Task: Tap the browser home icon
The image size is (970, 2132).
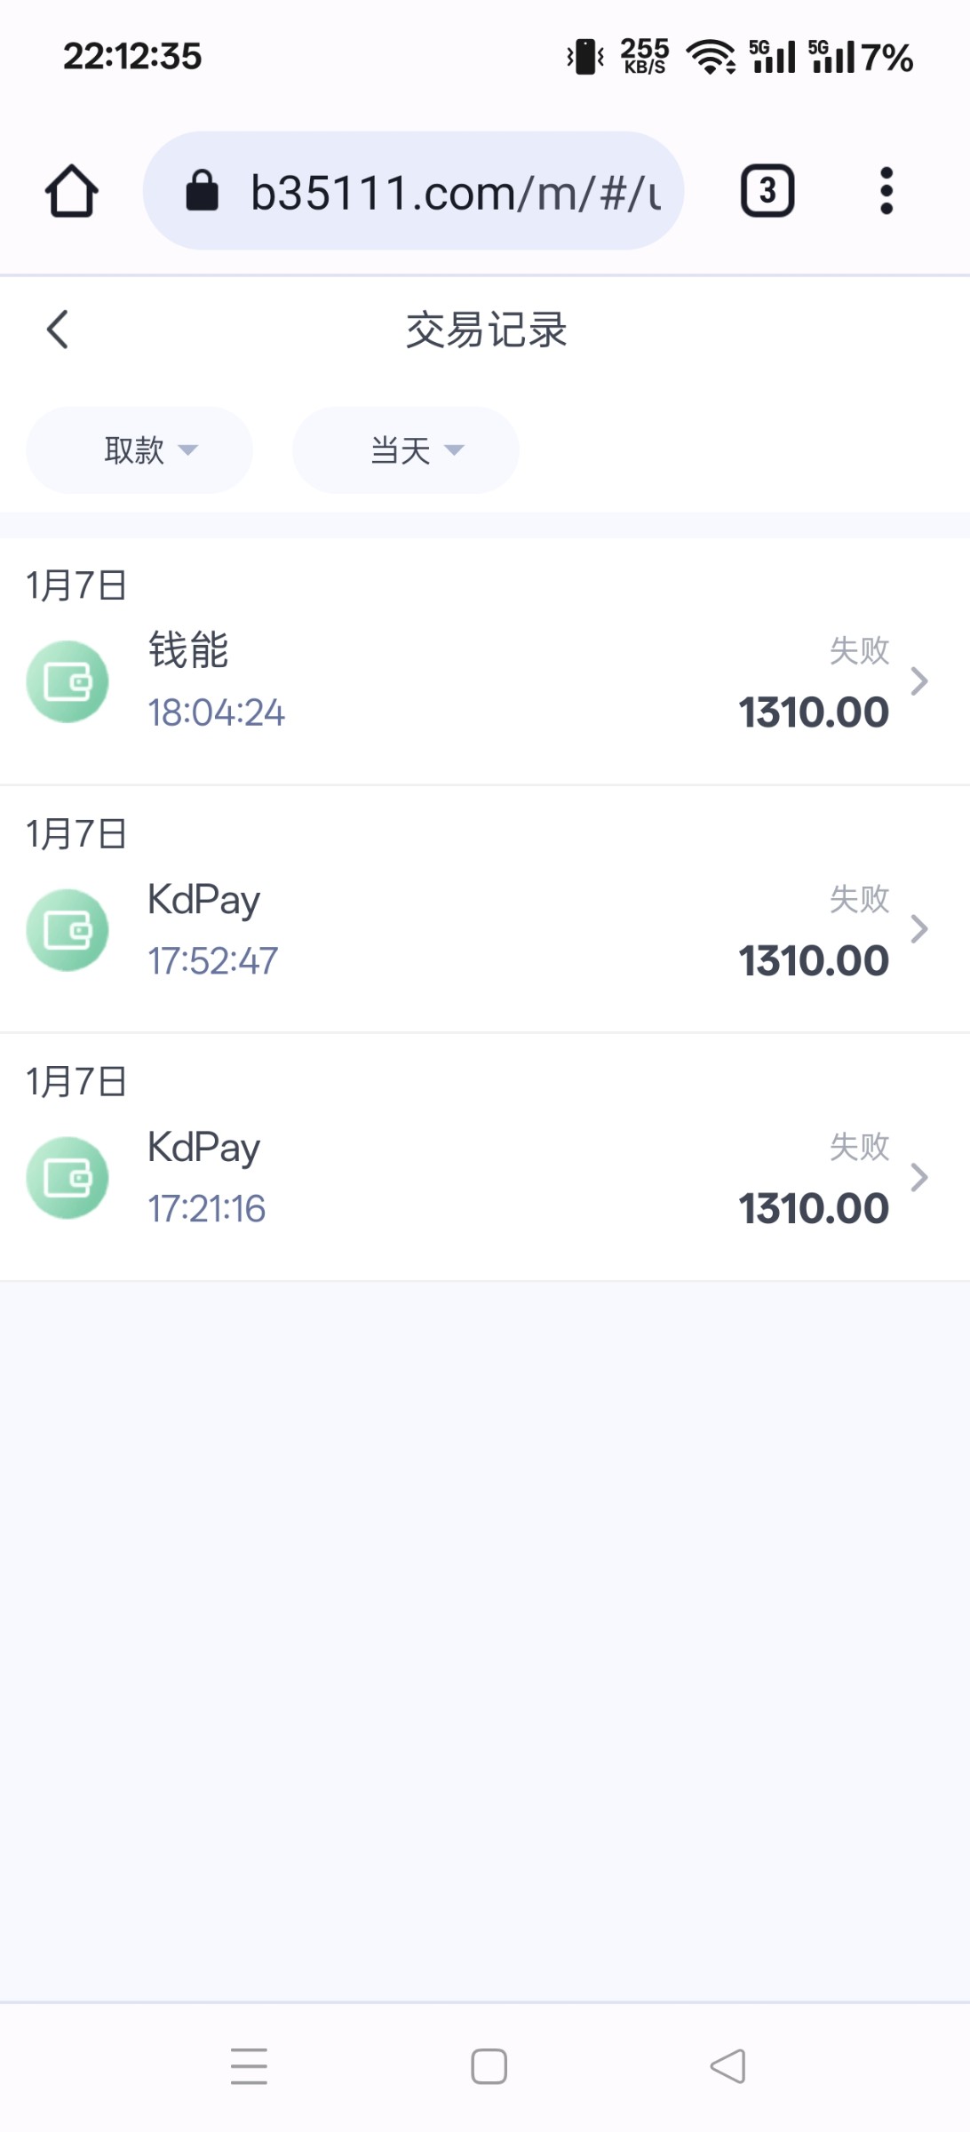Action: click(71, 191)
